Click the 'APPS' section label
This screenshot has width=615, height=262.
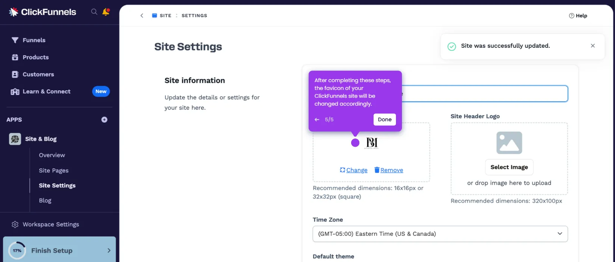click(14, 119)
